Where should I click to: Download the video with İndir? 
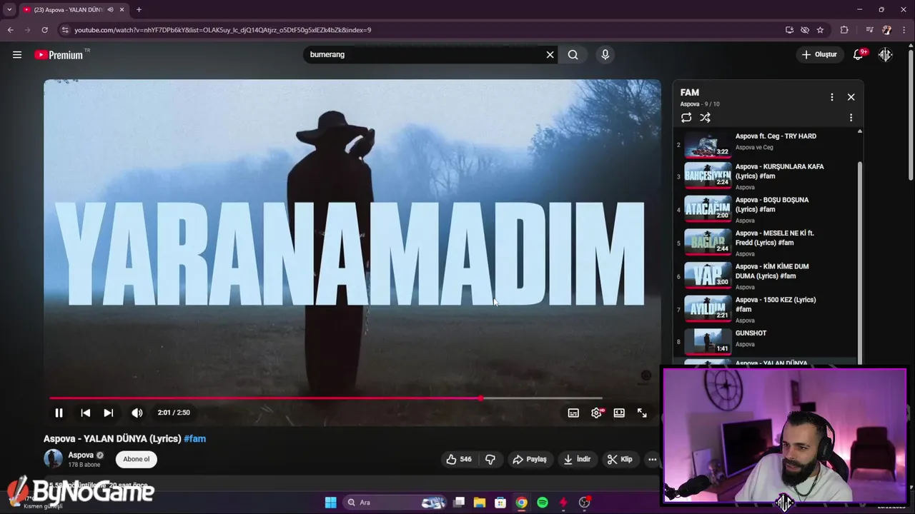click(577, 459)
